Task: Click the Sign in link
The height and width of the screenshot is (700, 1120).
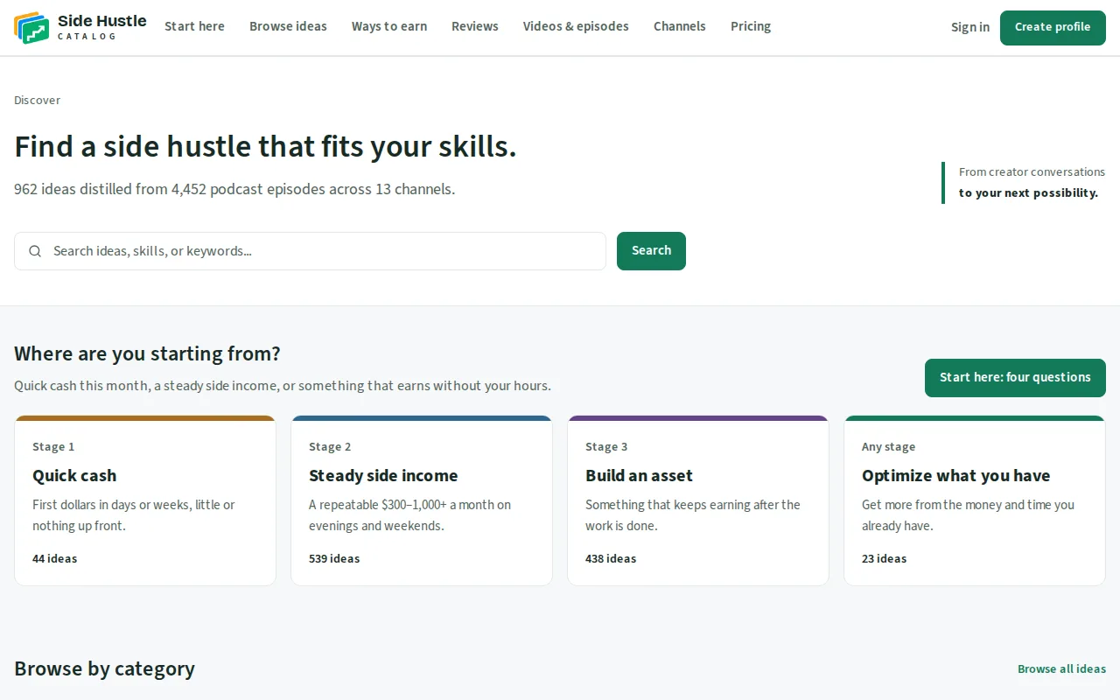Action: tap(970, 27)
